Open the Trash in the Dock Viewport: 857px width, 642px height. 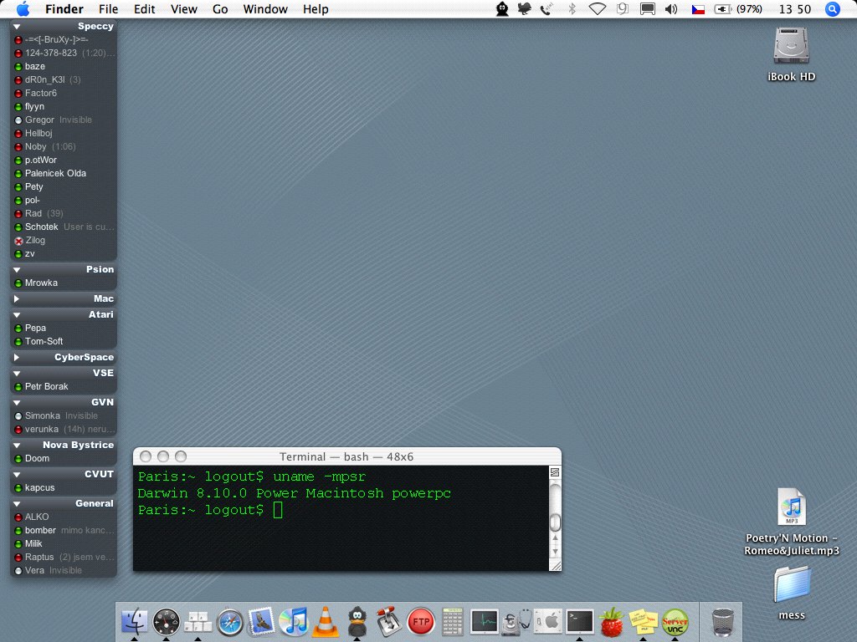click(x=723, y=621)
